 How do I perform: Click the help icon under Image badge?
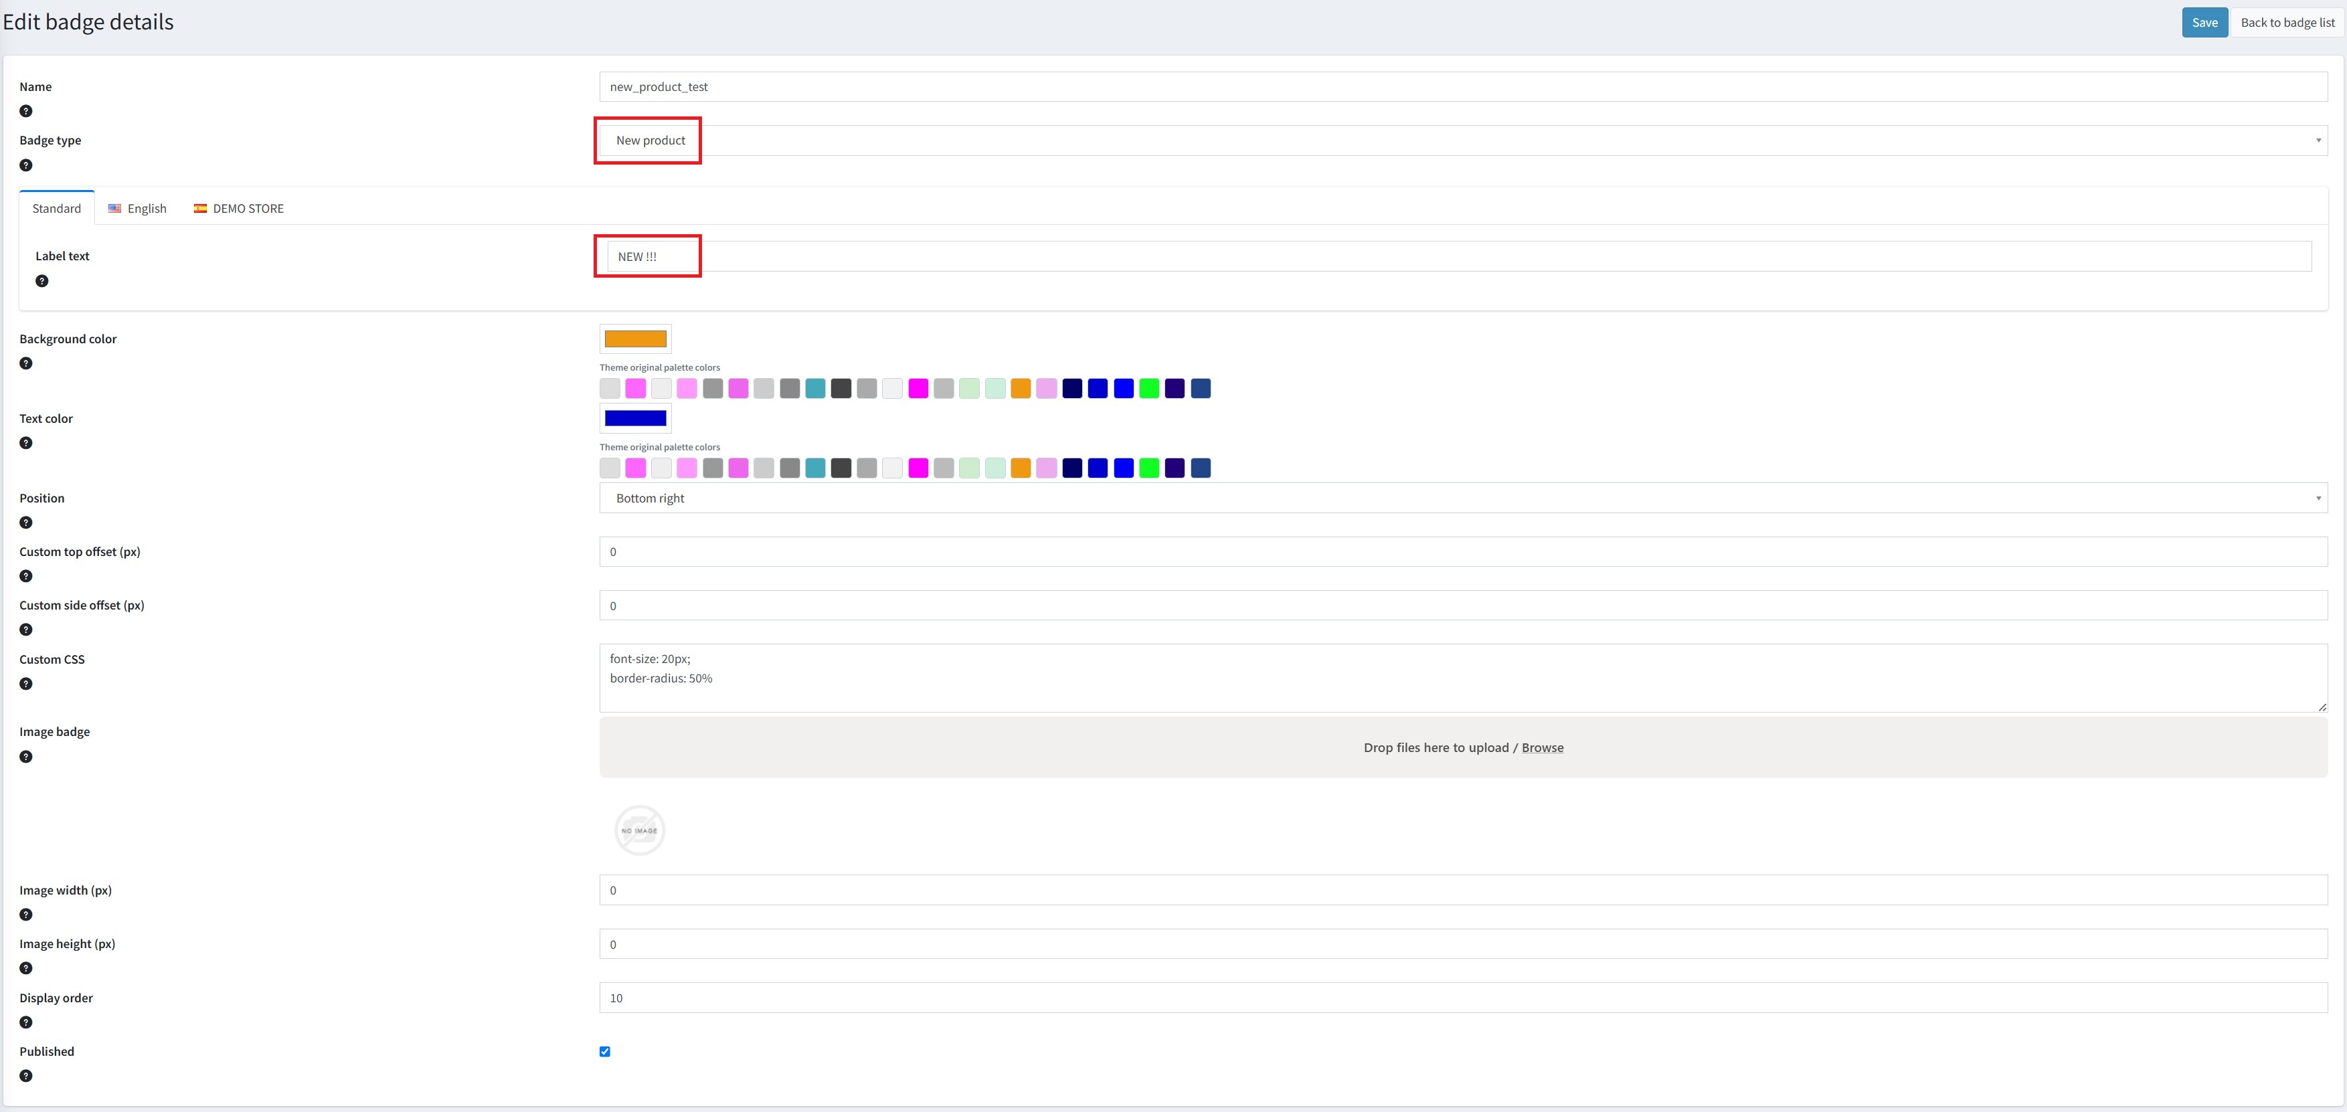[x=25, y=757]
